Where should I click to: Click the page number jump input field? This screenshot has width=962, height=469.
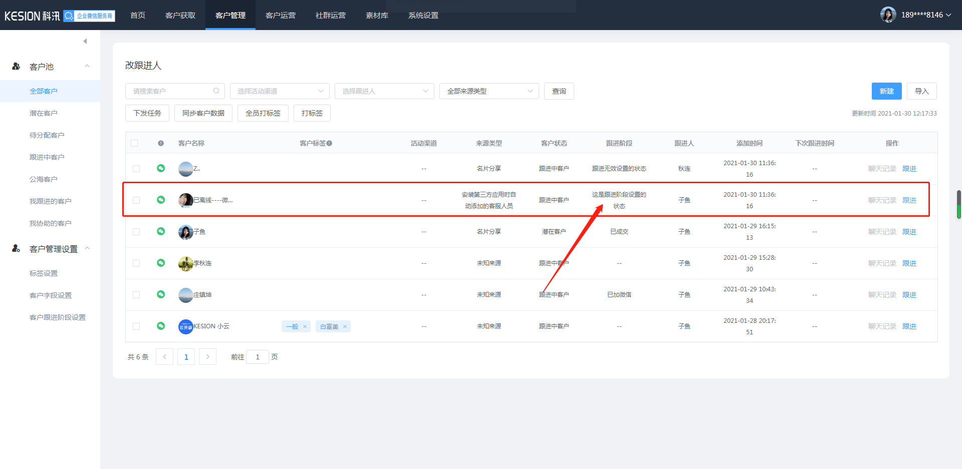click(x=258, y=357)
